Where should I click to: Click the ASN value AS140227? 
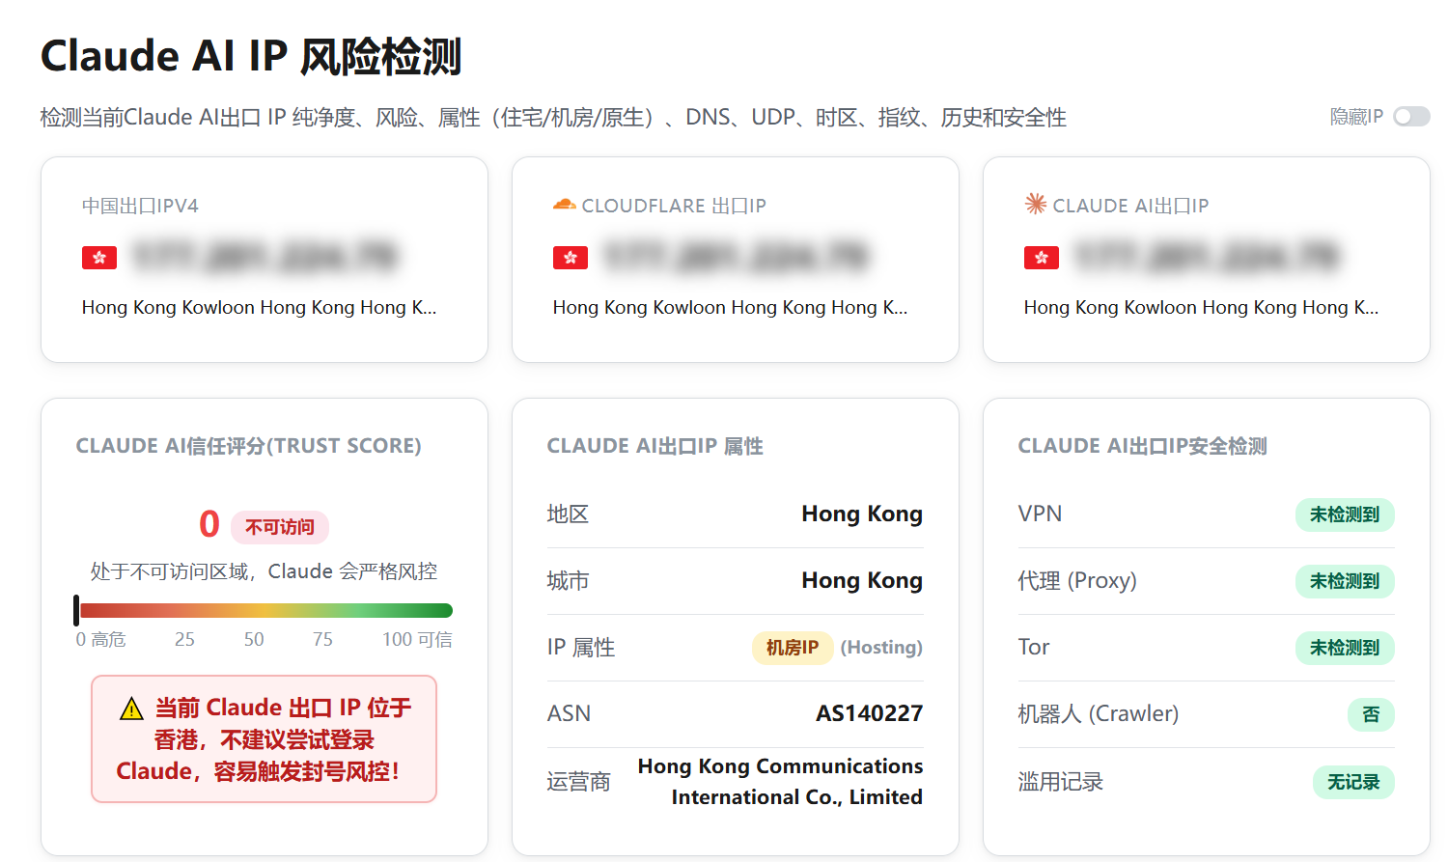click(869, 713)
